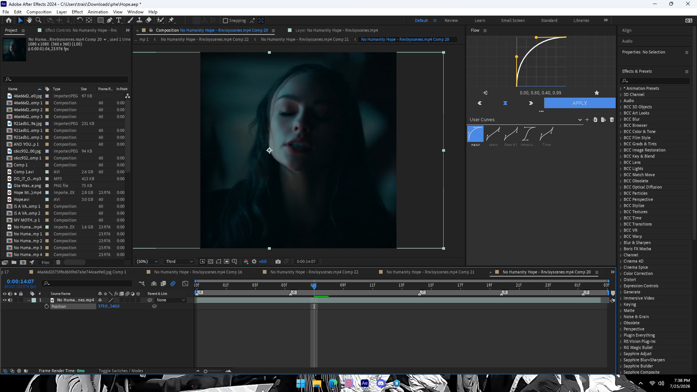Image resolution: width=697 pixels, height=392 pixels.
Task: Expand the BCC Blur effects category
Action: point(620,119)
